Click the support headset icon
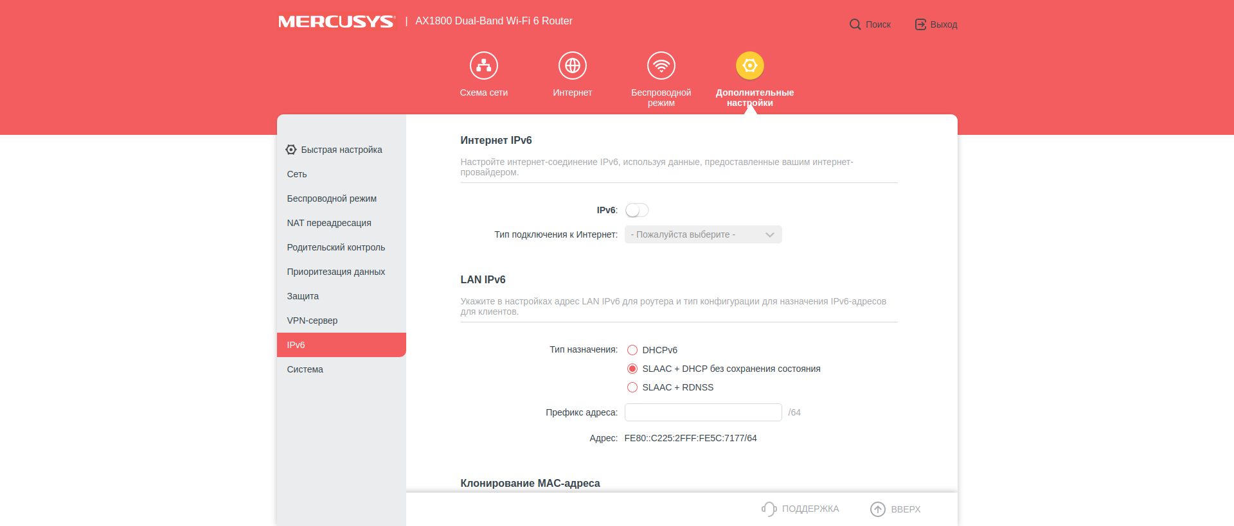 (769, 509)
